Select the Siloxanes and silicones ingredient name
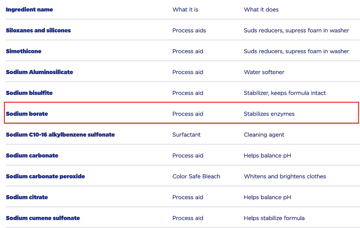Image resolution: width=360 pixels, height=228 pixels. pyautogui.click(x=38, y=30)
